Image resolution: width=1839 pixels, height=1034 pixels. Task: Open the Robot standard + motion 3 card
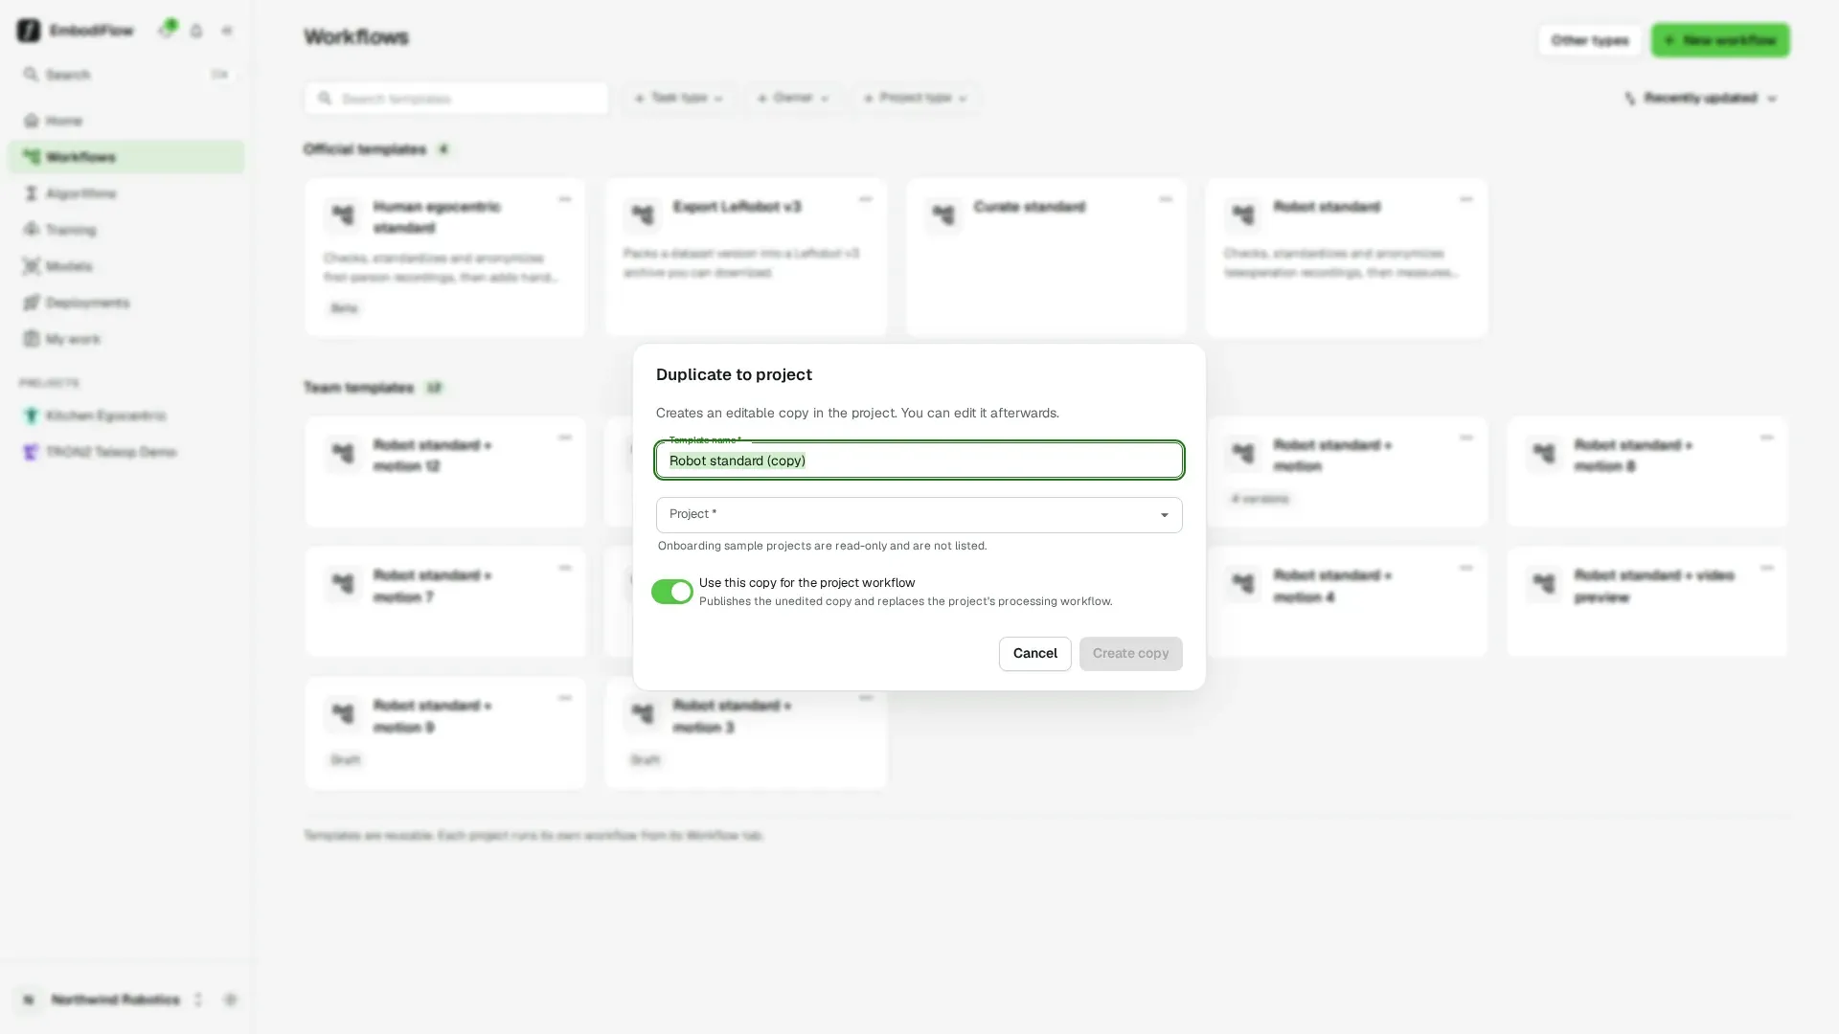[745, 733]
